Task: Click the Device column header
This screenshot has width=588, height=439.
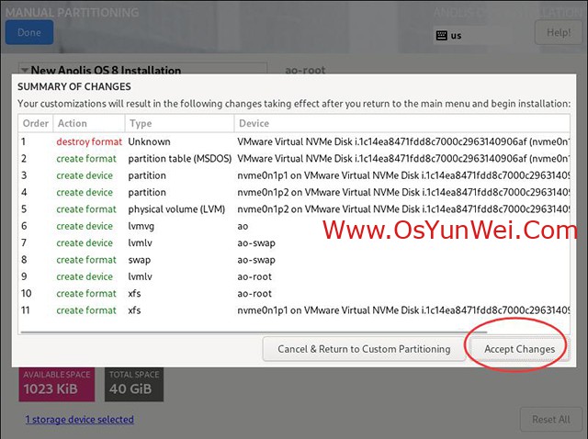Action: pyautogui.click(x=402, y=123)
